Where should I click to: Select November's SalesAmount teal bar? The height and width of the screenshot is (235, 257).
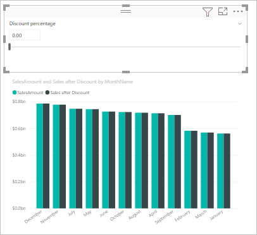point(56,157)
